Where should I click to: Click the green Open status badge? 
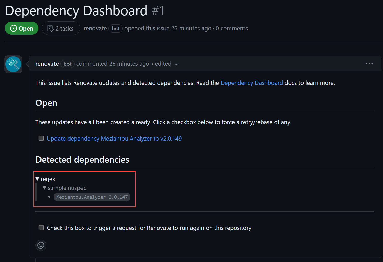[x=22, y=28]
